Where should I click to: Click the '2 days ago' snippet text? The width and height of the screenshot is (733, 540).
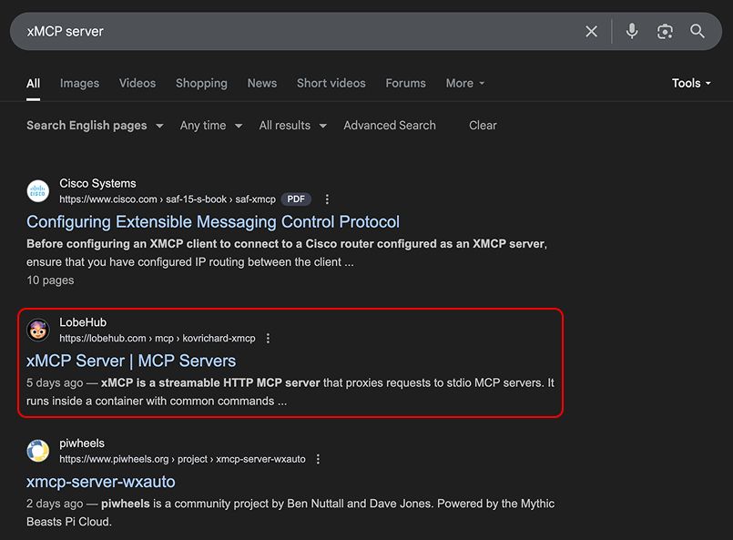tap(55, 504)
